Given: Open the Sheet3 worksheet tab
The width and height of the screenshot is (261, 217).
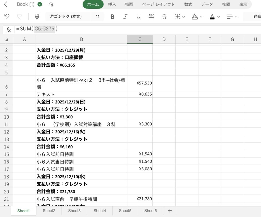Looking at the screenshot, I should pos(74,211).
